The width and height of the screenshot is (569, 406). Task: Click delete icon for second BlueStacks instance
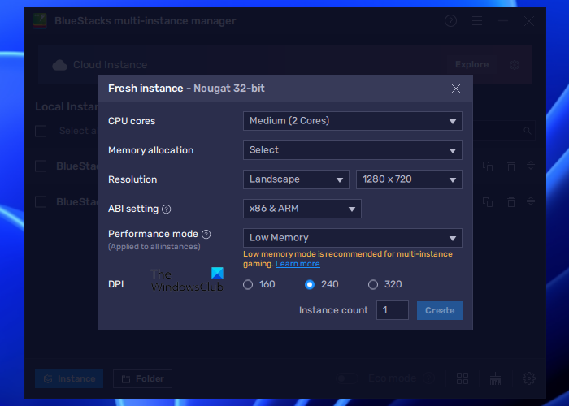pos(511,202)
